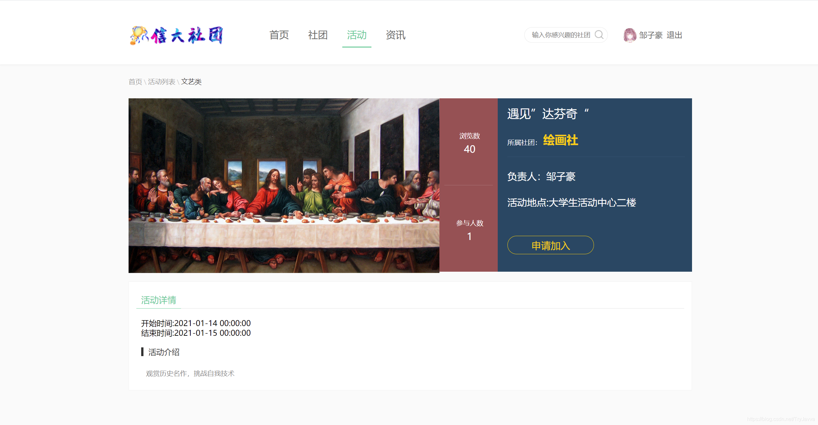Viewport: 818px width, 425px height.
Task: Go to the 首页 nav tab
Action: pos(279,35)
